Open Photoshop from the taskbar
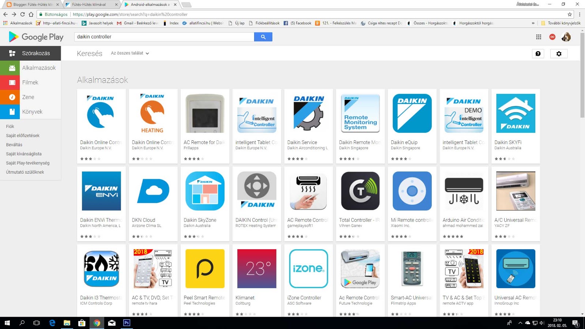 [127, 323]
